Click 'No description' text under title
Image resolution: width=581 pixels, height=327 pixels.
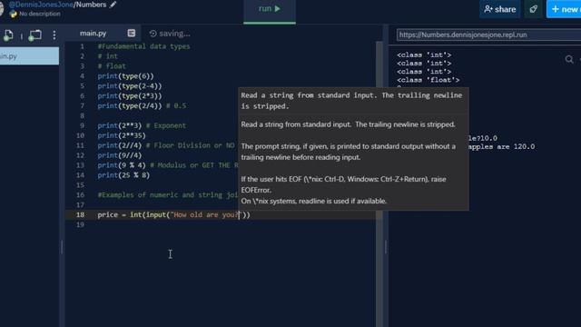tap(40, 14)
